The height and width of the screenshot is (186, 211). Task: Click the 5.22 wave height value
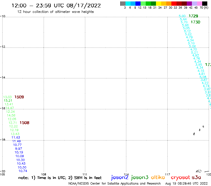[x=188, y=34]
